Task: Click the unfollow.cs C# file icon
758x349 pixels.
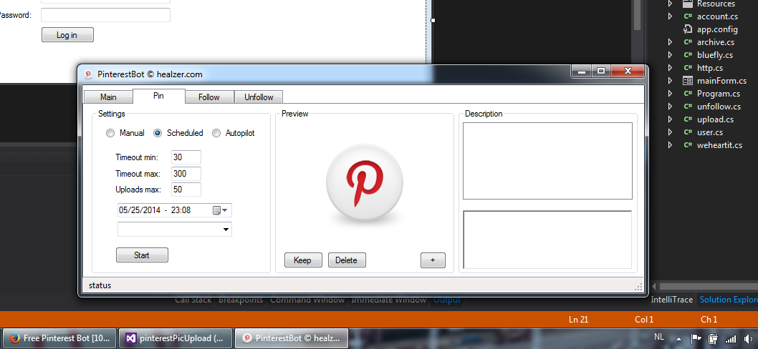Action: 688,106
